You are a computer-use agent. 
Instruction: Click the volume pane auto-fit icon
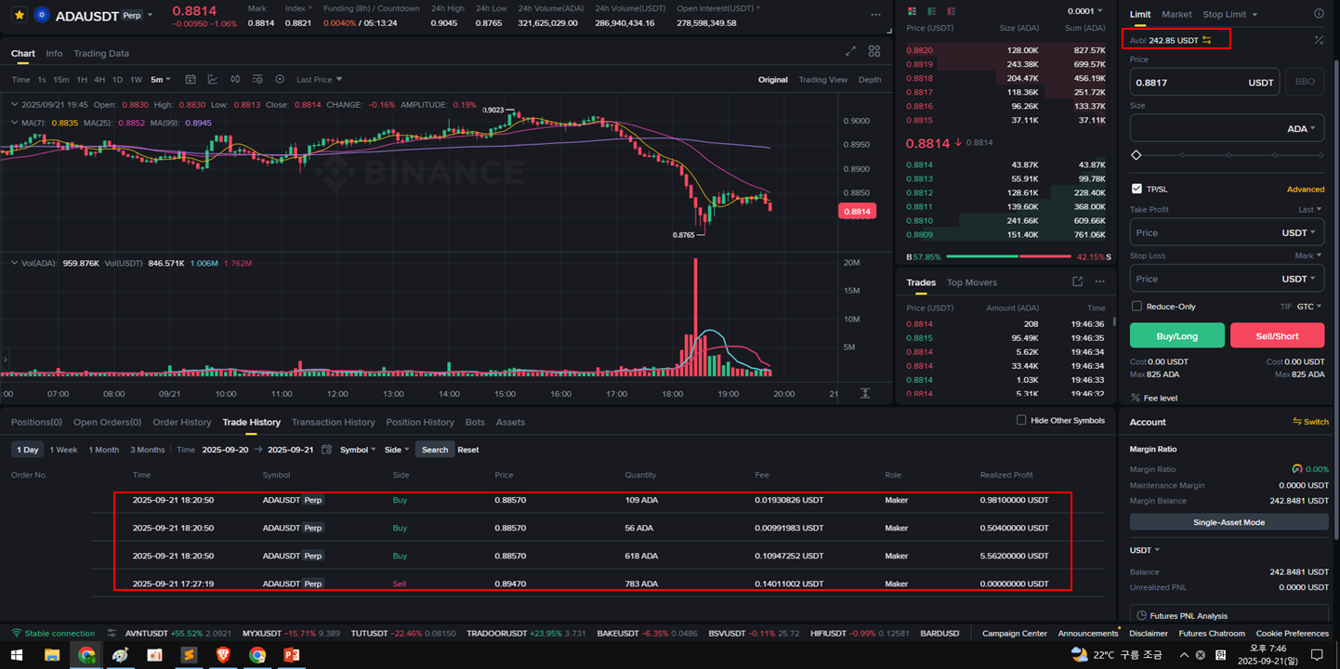pyautogui.click(x=865, y=393)
